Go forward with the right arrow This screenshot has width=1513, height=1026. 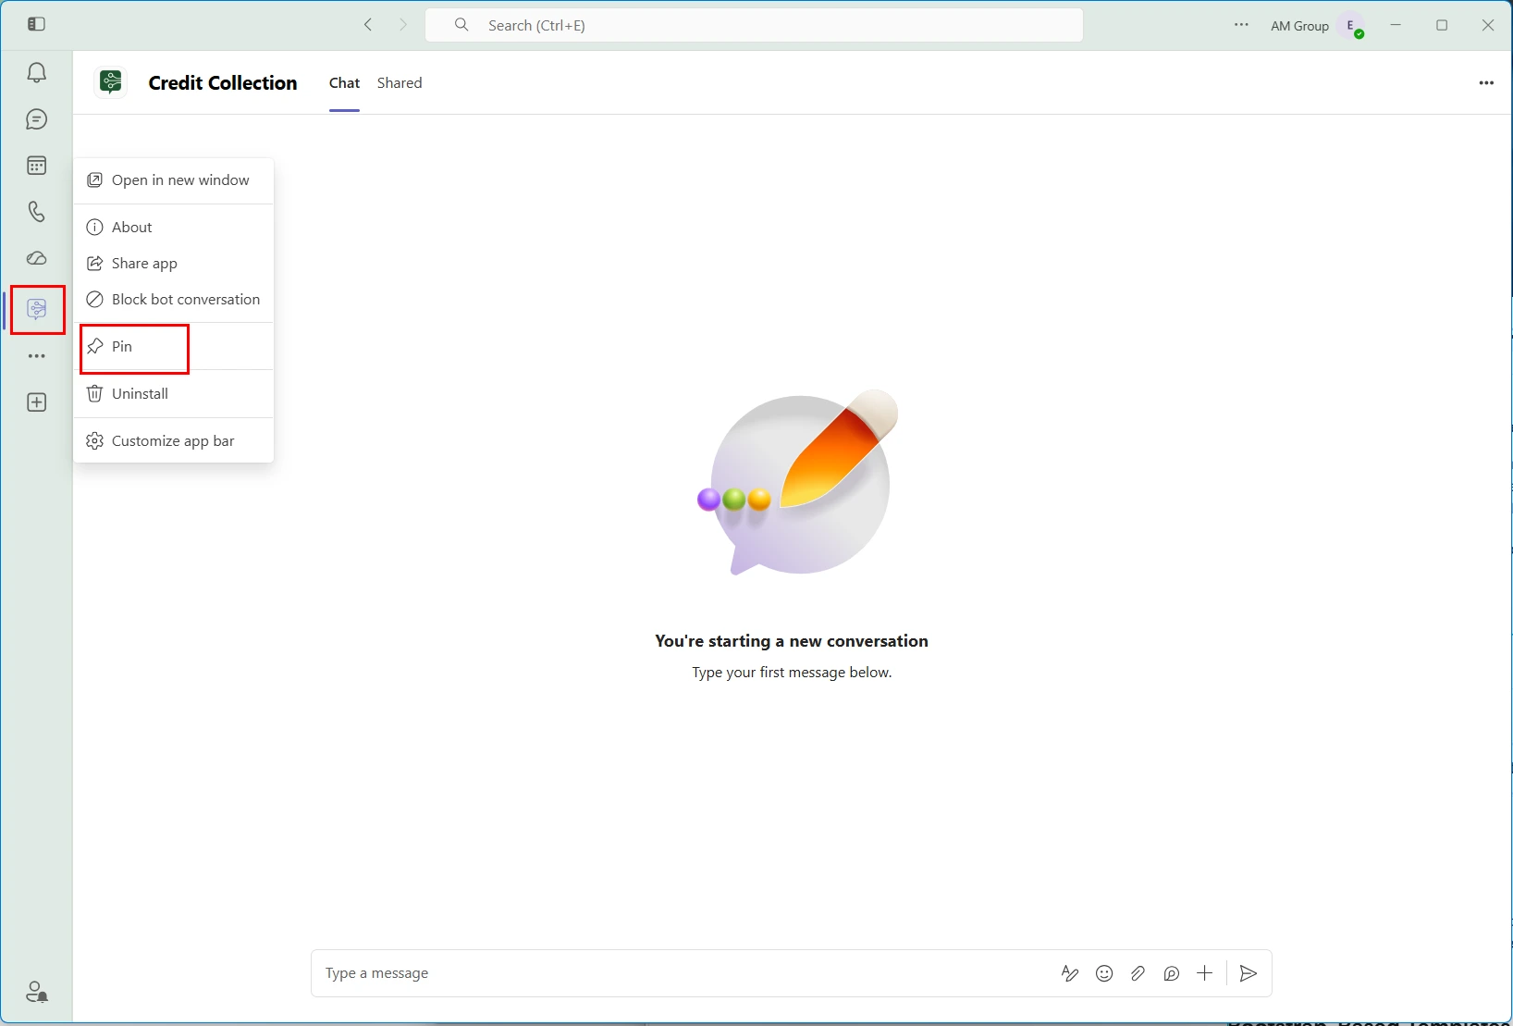pyautogui.click(x=403, y=25)
